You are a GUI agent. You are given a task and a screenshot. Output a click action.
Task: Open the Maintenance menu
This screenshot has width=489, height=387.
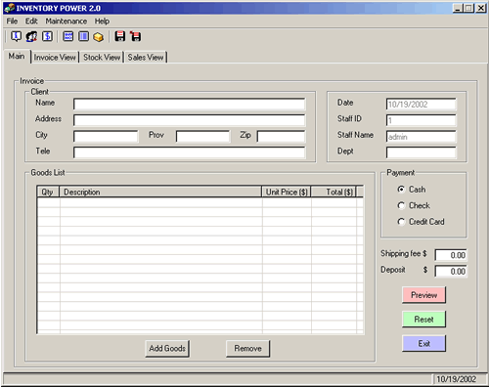click(67, 21)
